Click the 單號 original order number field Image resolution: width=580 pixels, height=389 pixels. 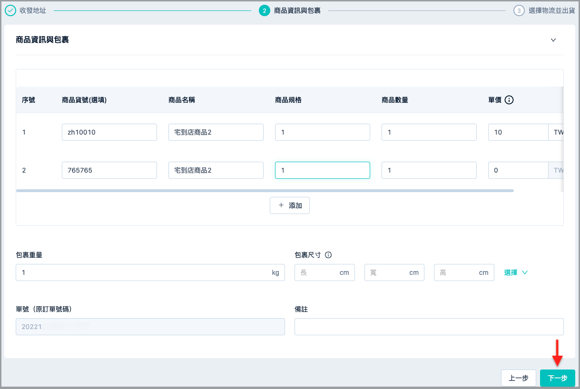pos(150,327)
